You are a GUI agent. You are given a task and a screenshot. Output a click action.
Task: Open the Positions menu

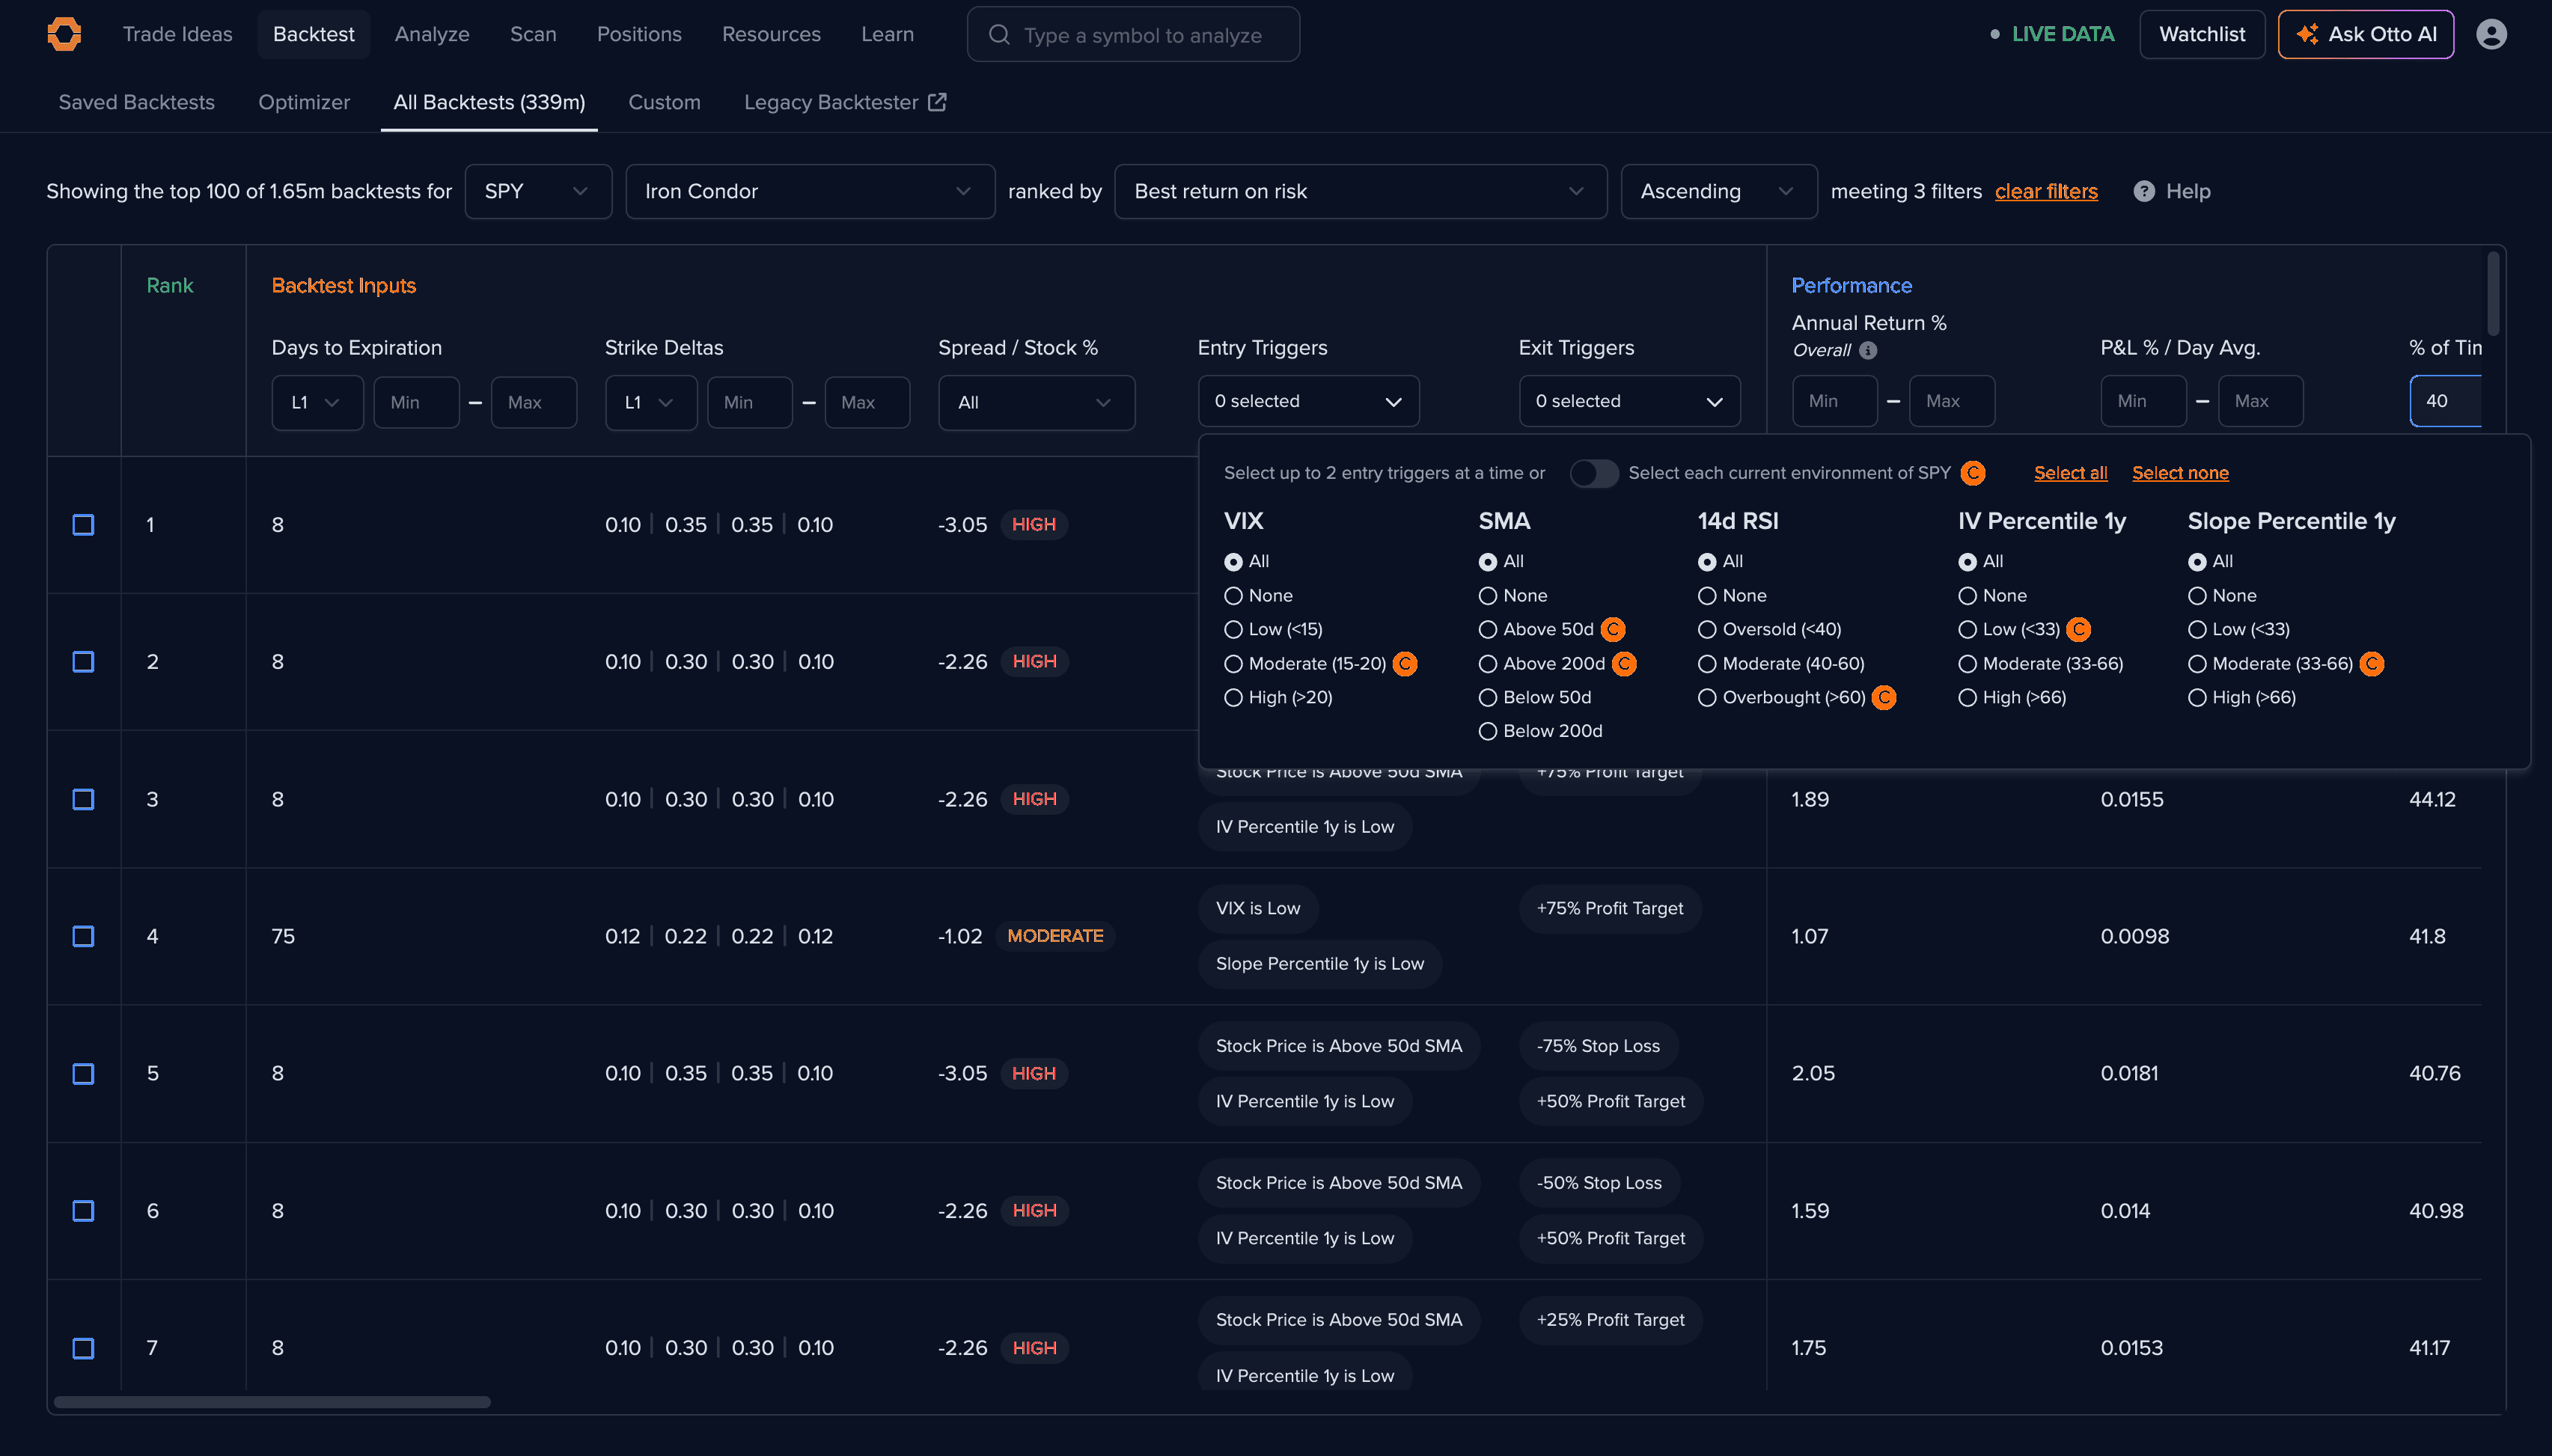point(639,34)
